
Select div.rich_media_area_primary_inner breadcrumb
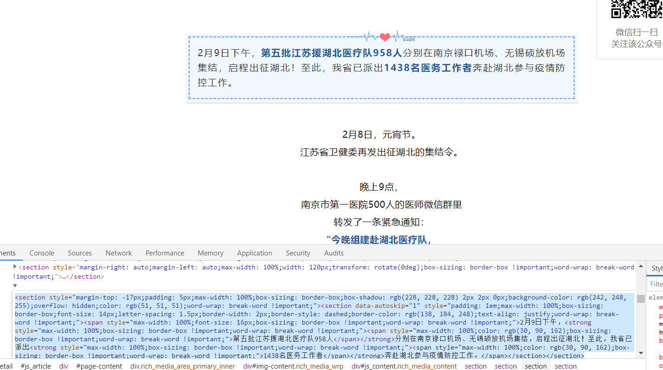183,366
